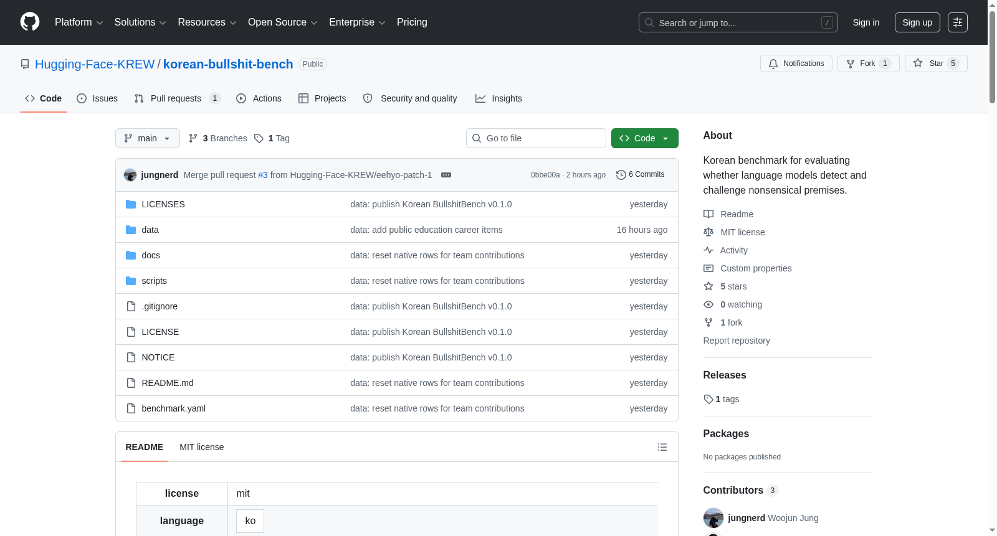Image resolution: width=997 pixels, height=536 pixels.
Task: Open the Pricing link
Action: click(412, 22)
